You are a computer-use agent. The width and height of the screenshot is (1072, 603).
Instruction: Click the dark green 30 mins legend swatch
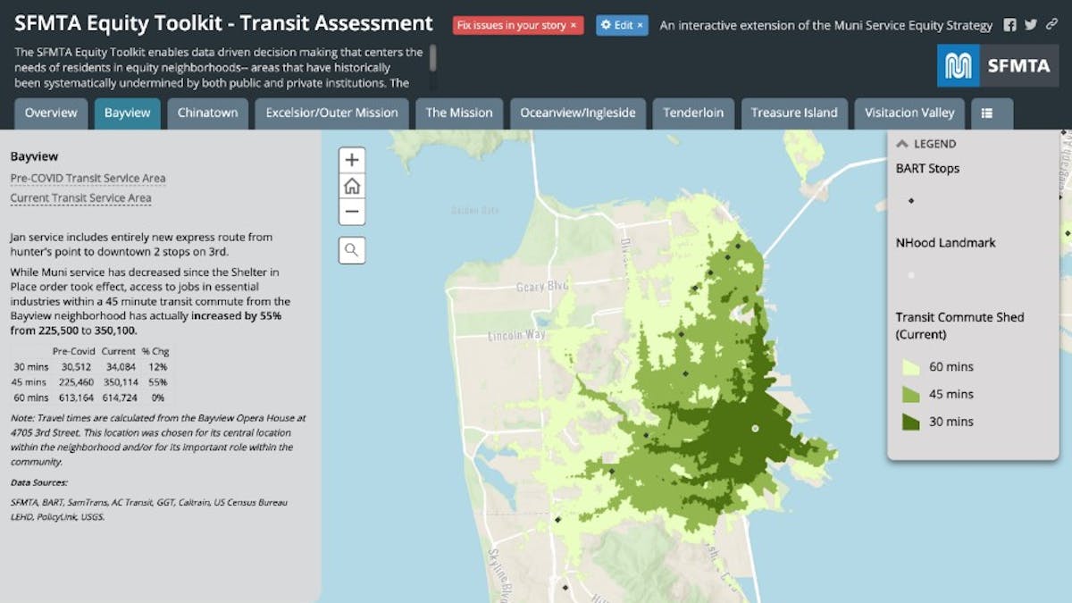point(910,421)
